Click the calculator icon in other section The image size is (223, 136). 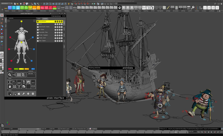33,94
